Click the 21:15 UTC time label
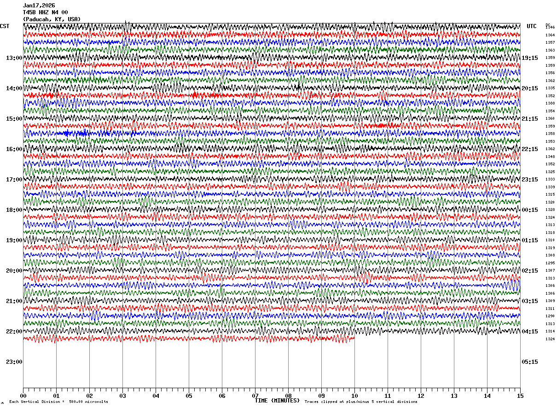 coord(530,119)
